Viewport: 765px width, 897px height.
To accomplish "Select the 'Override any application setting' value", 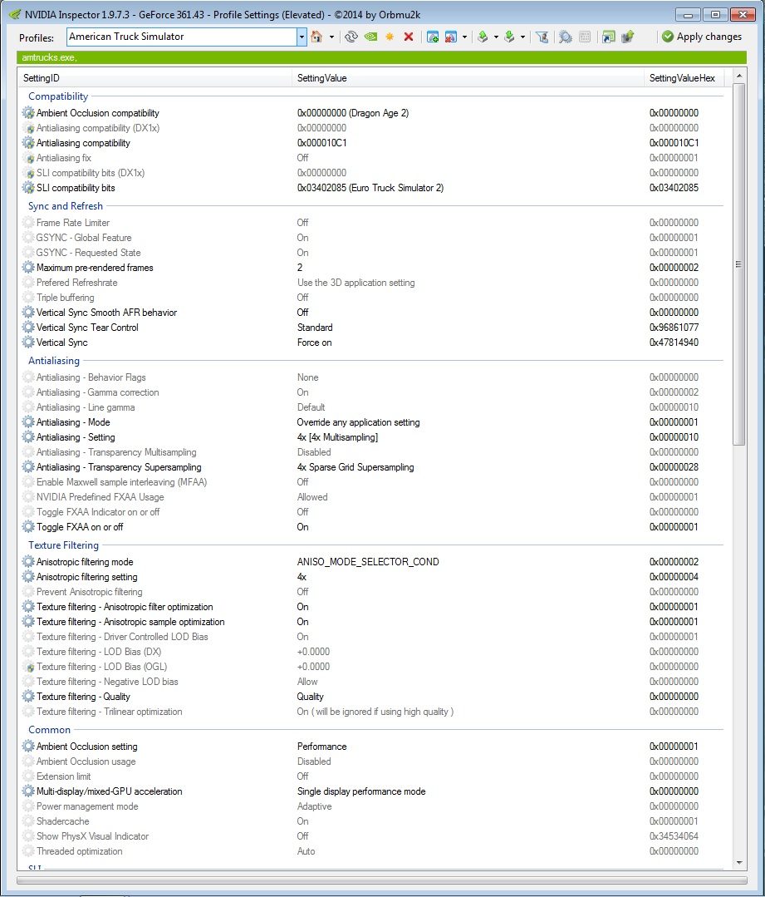I will pyautogui.click(x=359, y=422).
